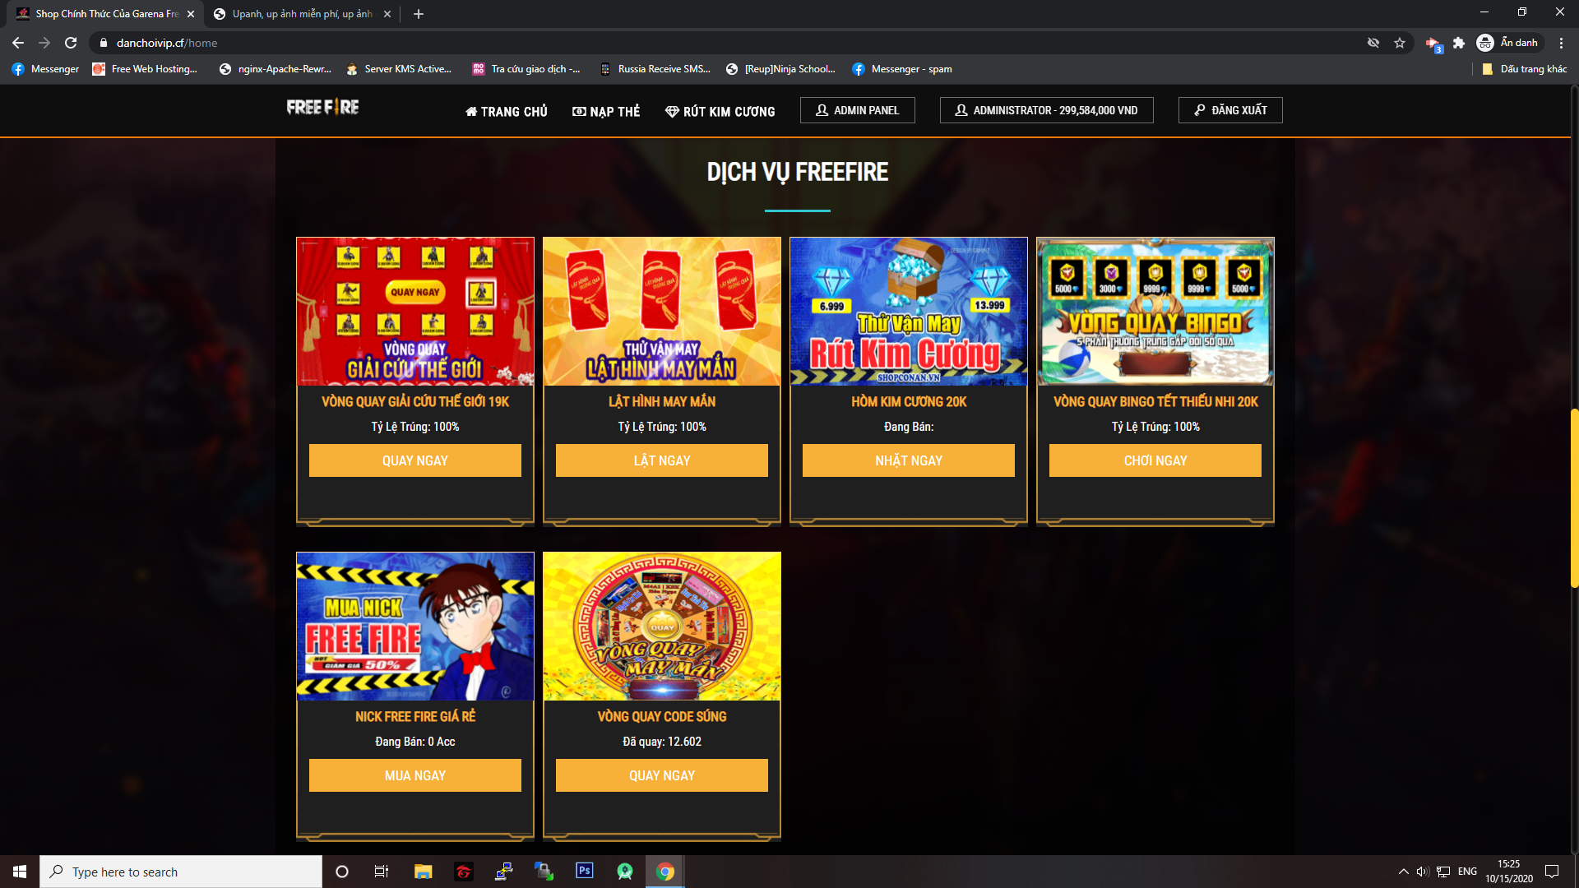The width and height of the screenshot is (1579, 888).
Task: Click the LẬT NGAY button
Action: [662, 460]
